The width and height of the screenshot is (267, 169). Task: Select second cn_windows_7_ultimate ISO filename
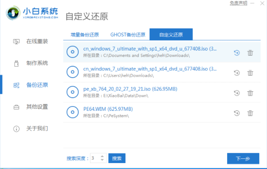(x=150, y=69)
